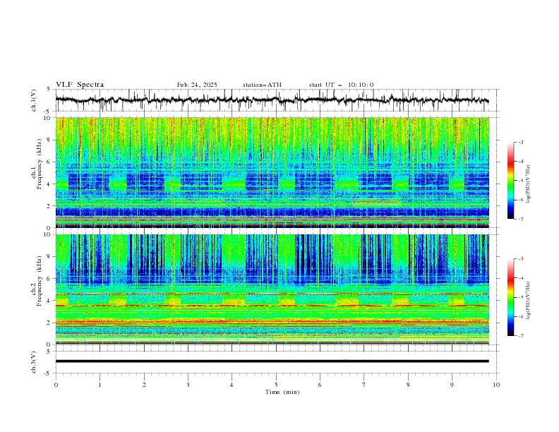The width and height of the screenshot is (559, 432).
Task: Click the 'VLF Spectra' title text
Action: [x=80, y=85]
